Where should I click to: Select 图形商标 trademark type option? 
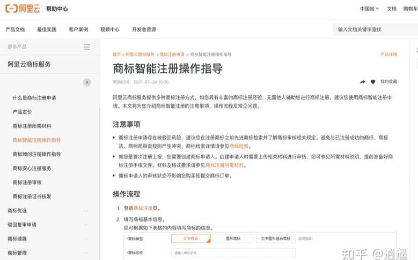233,239
